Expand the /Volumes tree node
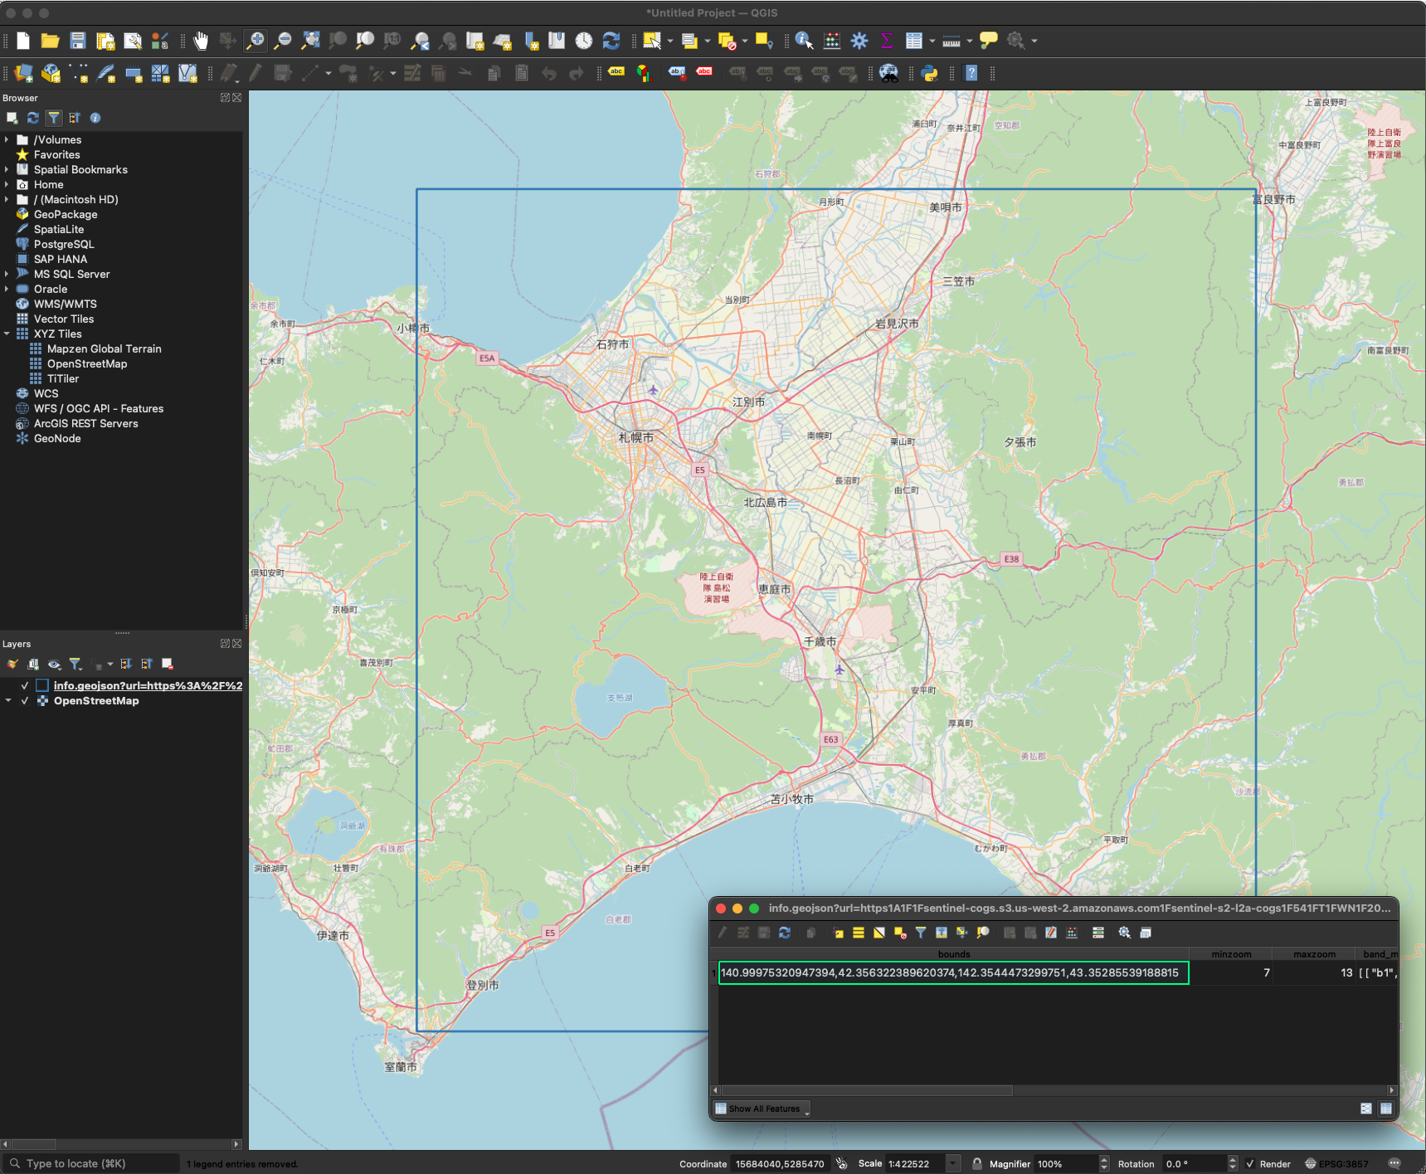Image resolution: width=1426 pixels, height=1174 pixels. (7, 139)
